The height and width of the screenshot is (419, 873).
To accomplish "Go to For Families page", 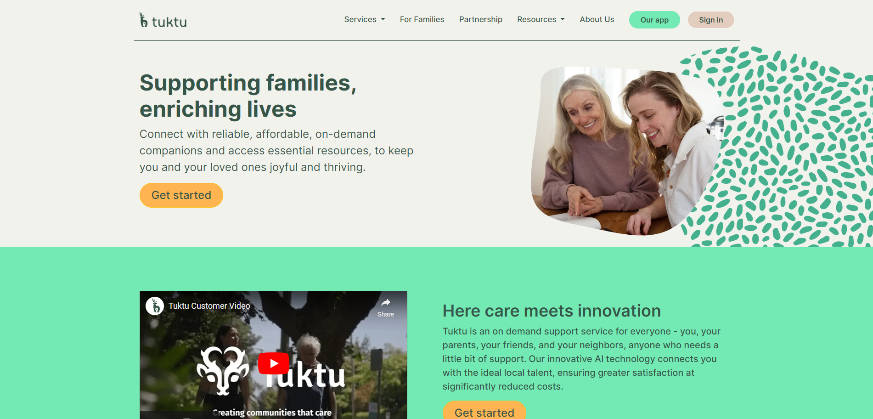I will click(422, 19).
